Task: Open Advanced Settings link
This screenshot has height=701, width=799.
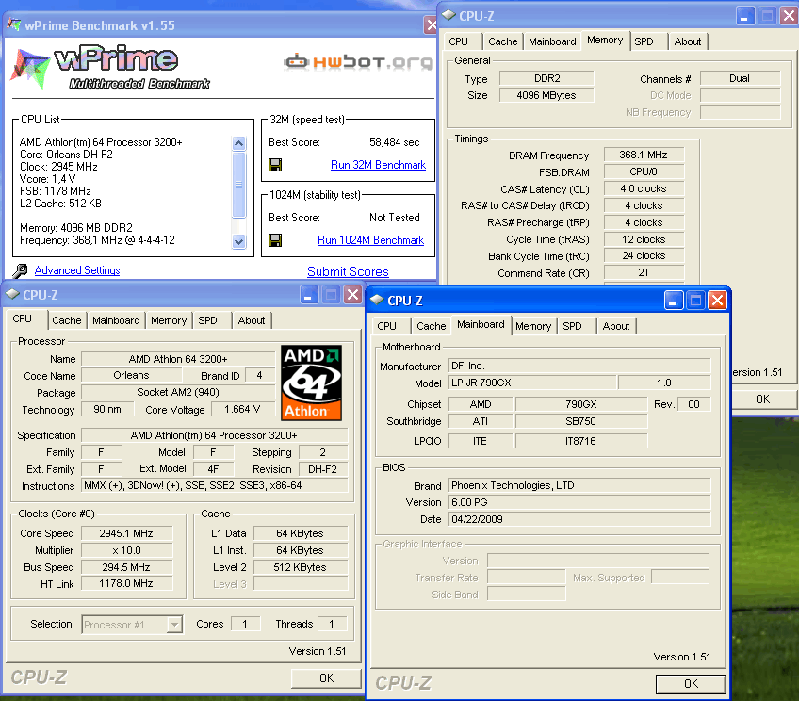Action: (77, 270)
